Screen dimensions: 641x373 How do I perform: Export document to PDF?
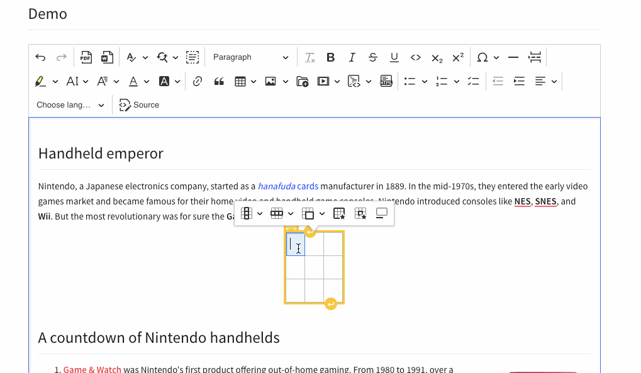[x=86, y=57]
